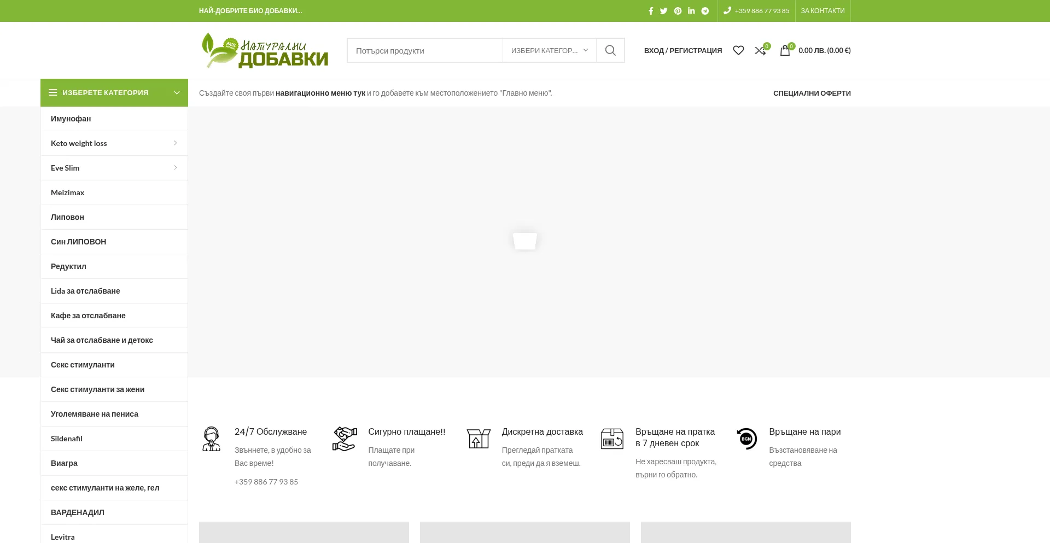
Task: Expand the Keto weight loss submenu
Action: (x=175, y=143)
